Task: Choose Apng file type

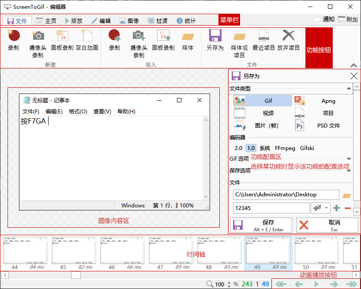Action: tap(323, 101)
